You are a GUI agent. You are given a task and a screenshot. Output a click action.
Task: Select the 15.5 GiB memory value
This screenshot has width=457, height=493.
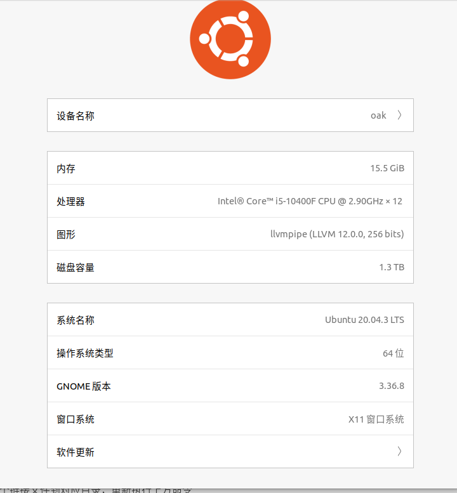pyautogui.click(x=387, y=168)
